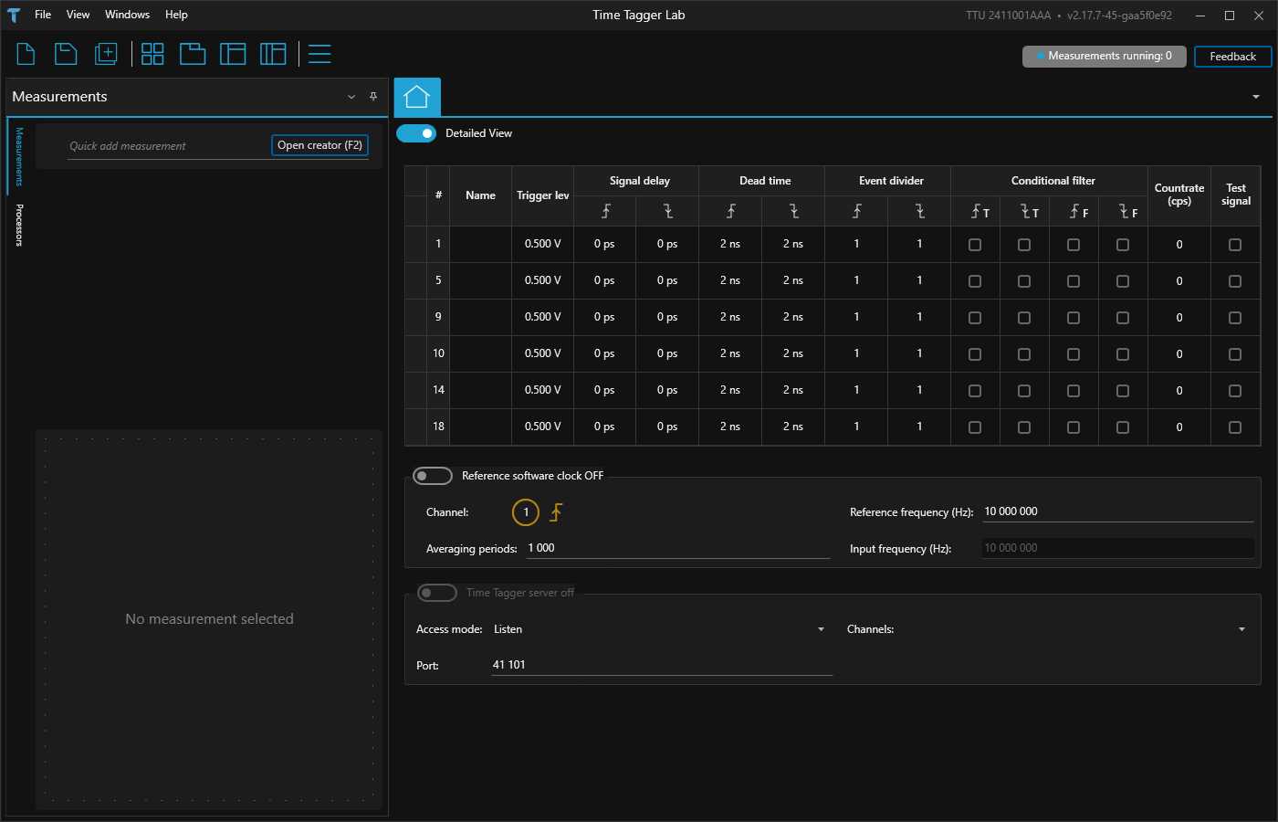Turn on the Time Tagger server toggle
The height and width of the screenshot is (822, 1278).
pos(437,593)
